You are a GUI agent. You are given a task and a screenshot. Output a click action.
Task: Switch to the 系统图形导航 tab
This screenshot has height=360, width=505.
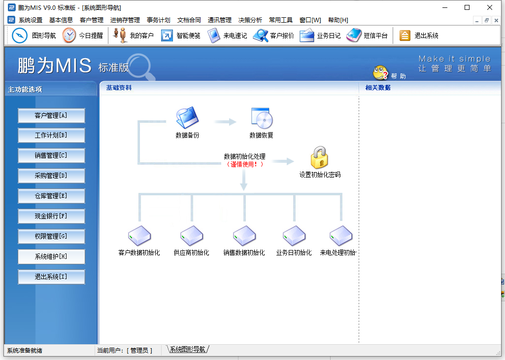[x=188, y=350]
